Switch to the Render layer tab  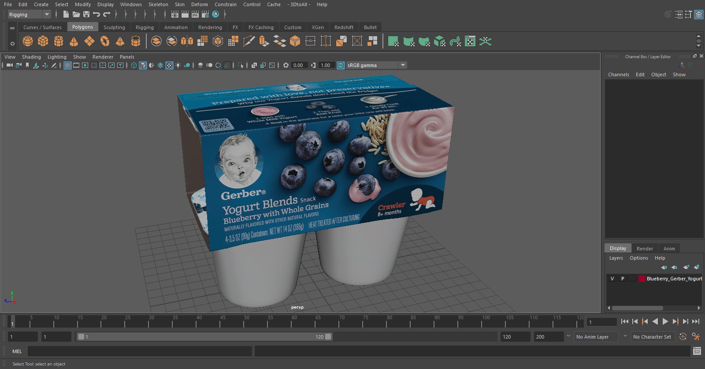pyautogui.click(x=645, y=249)
